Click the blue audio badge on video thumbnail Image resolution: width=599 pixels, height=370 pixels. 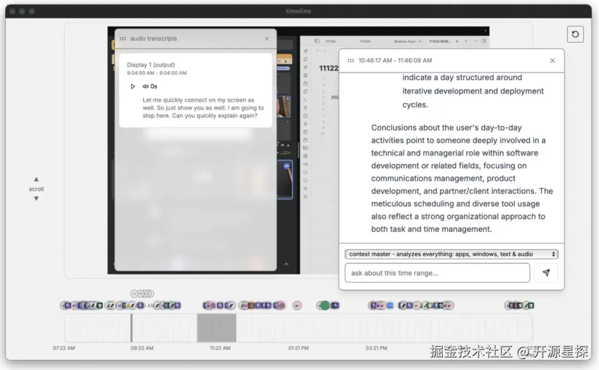287,166
